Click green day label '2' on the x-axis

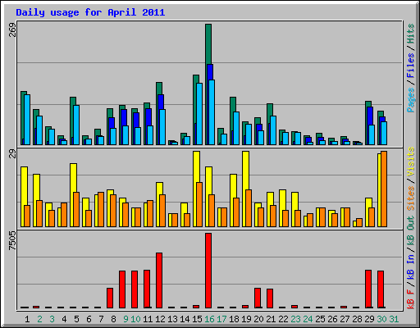click(x=39, y=319)
